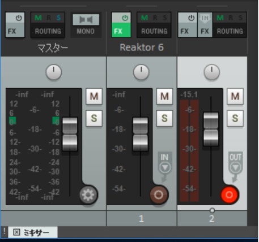The image size is (259, 242).
Task: Click track 2 red level meter
Action: 189,150
